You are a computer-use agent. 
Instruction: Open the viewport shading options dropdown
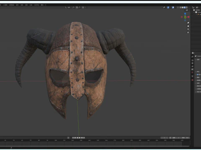click(189, 7)
